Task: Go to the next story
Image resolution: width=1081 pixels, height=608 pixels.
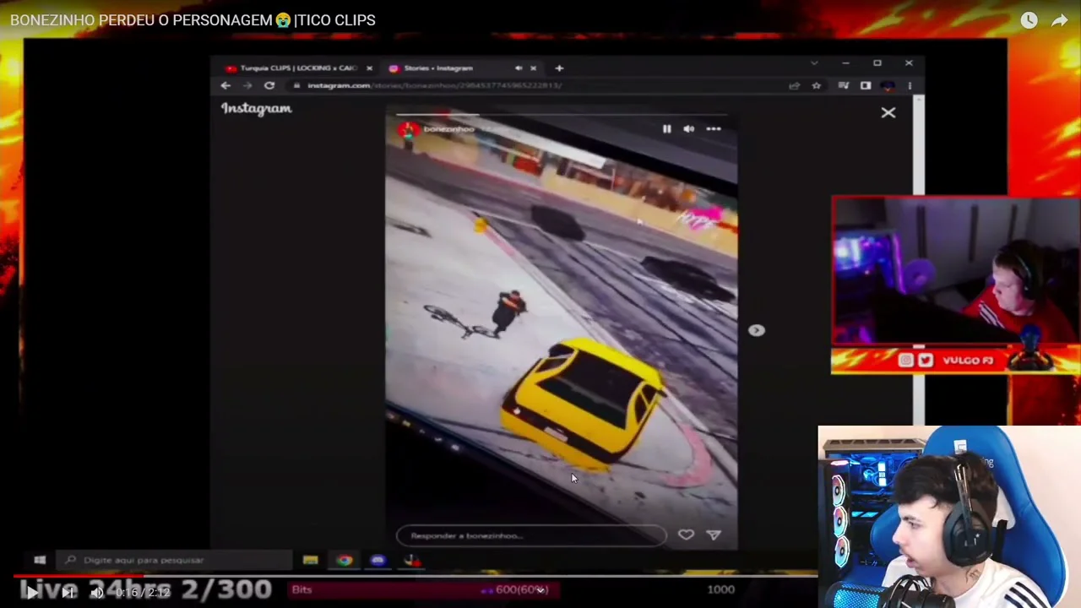Action: point(756,331)
